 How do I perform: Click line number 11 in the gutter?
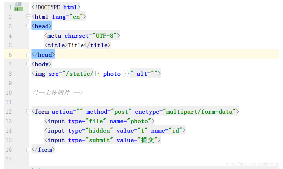click(9, 102)
